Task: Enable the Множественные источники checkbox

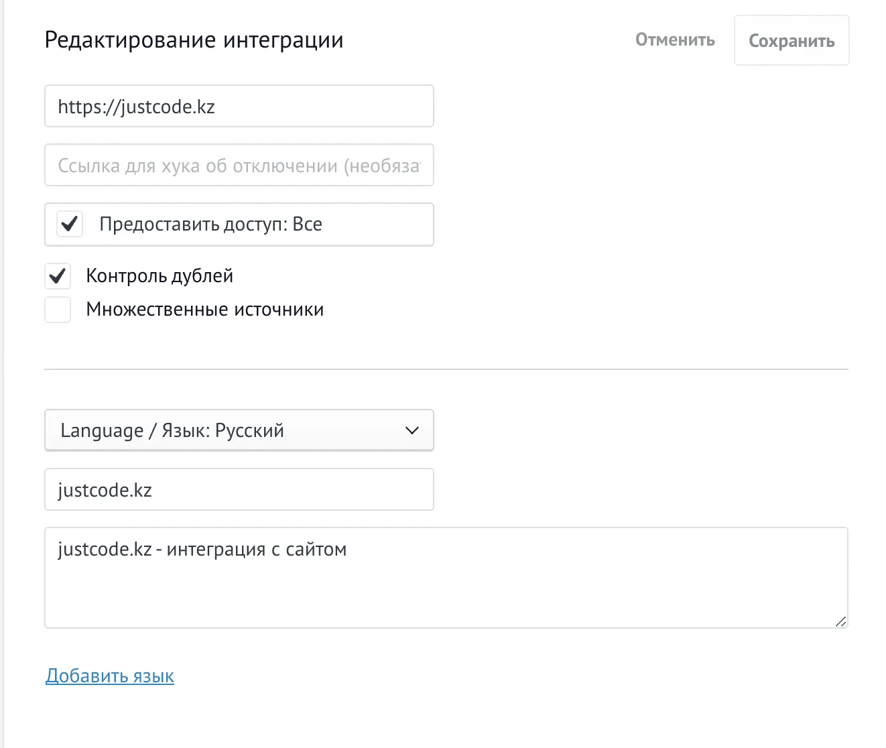Action: tap(58, 310)
